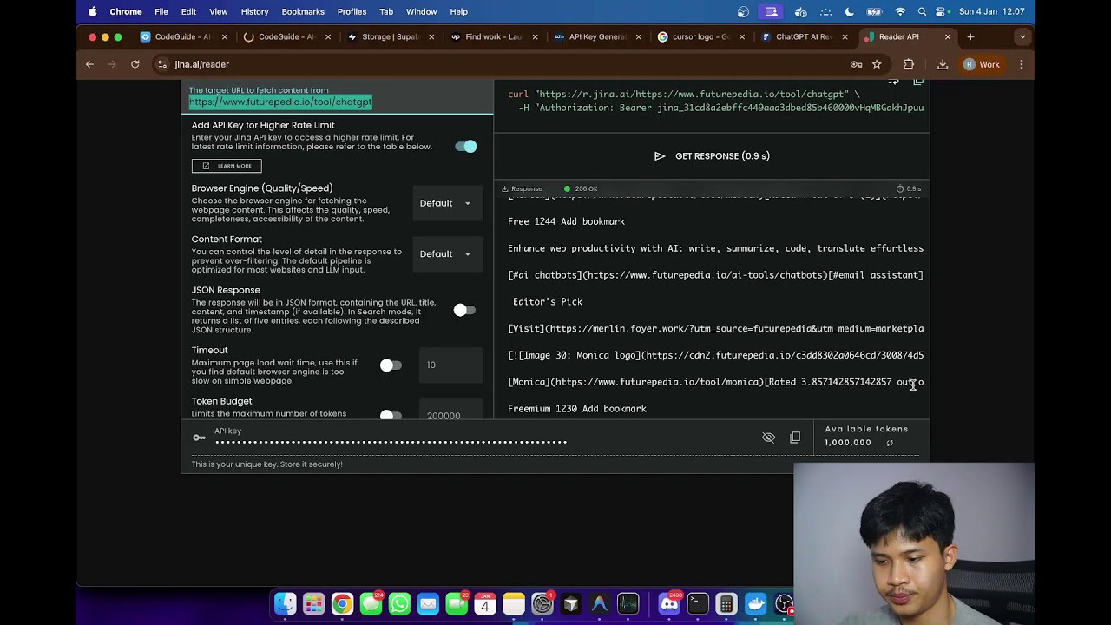Click GET RESPONSE button
The width and height of the screenshot is (1111, 625).
pyautogui.click(x=712, y=156)
